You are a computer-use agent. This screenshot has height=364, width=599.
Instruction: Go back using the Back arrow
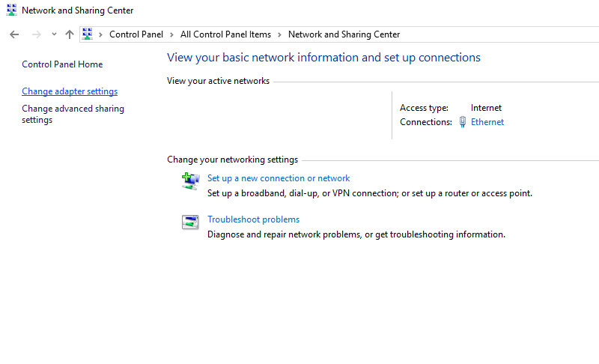point(13,34)
